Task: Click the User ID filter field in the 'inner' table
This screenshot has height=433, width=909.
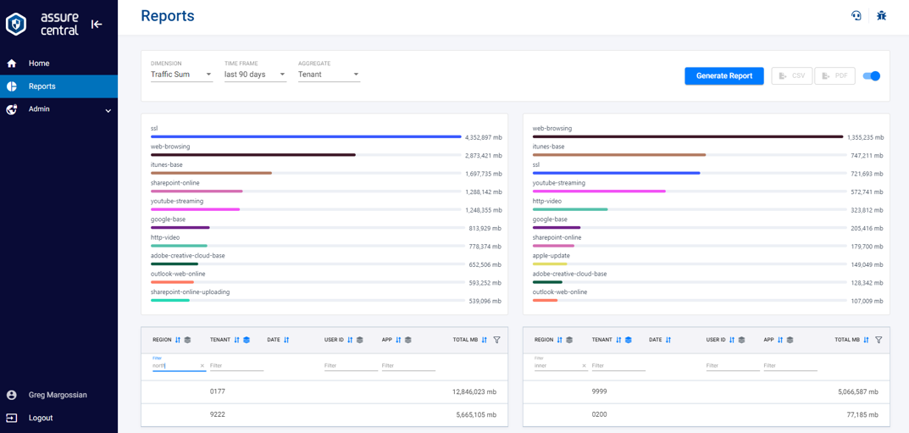Action: tap(733, 366)
